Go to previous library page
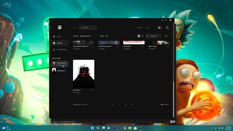Screen dimensions: 233x131 coord(113,104)
